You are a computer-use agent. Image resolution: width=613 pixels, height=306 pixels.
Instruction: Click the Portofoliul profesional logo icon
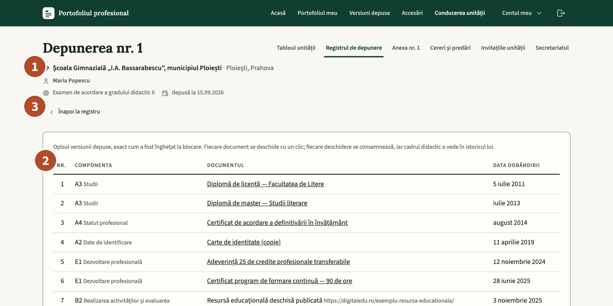click(x=48, y=13)
